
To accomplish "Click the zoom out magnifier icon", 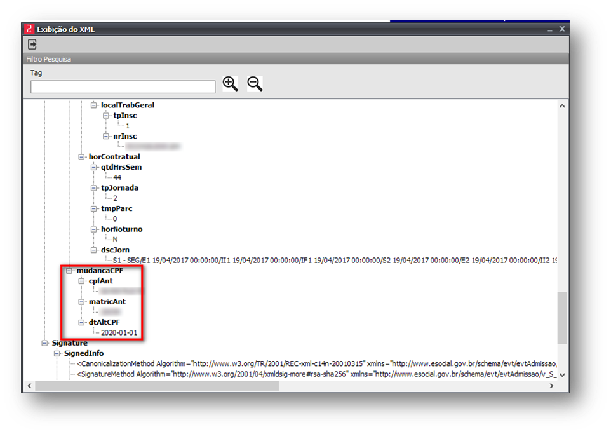I will point(255,83).
